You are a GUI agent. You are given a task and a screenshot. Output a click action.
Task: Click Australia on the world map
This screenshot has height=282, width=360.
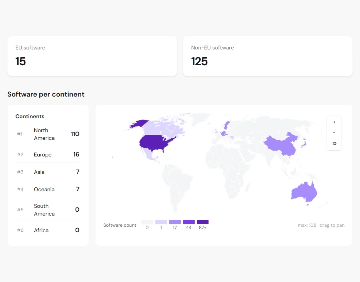coord(304,192)
